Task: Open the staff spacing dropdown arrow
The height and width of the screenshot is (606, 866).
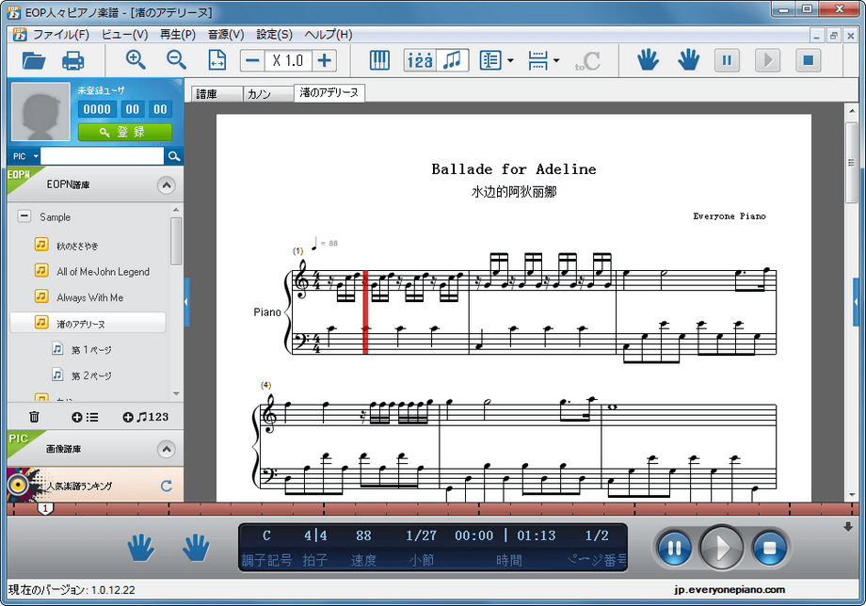Action: coord(556,60)
